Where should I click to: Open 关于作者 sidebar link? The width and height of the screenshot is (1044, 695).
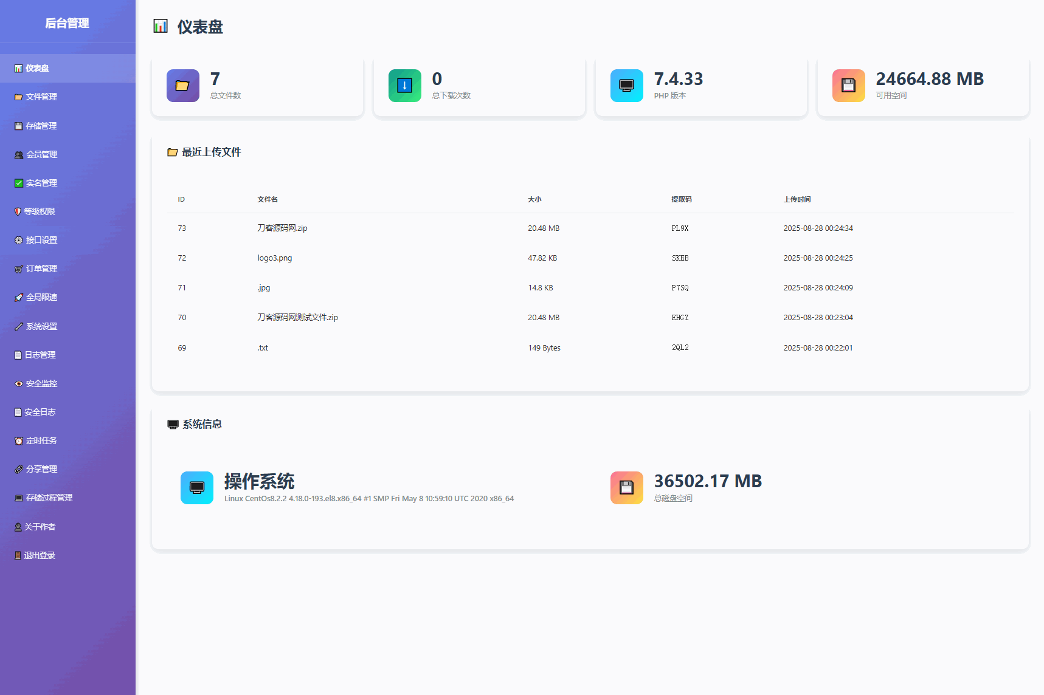pyautogui.click(x=40, y=527)
